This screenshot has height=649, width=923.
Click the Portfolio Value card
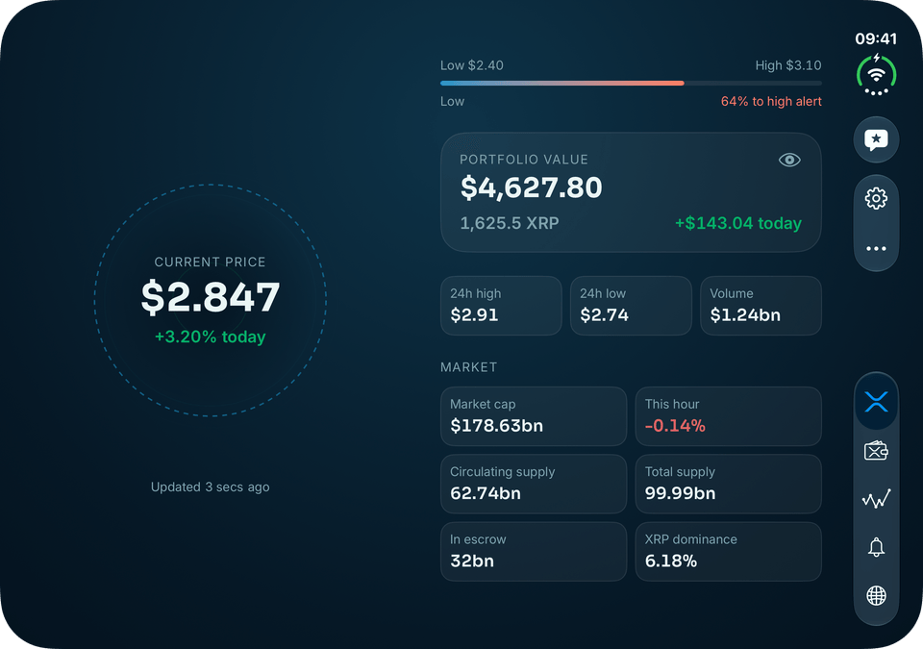(x=631, y=192)
